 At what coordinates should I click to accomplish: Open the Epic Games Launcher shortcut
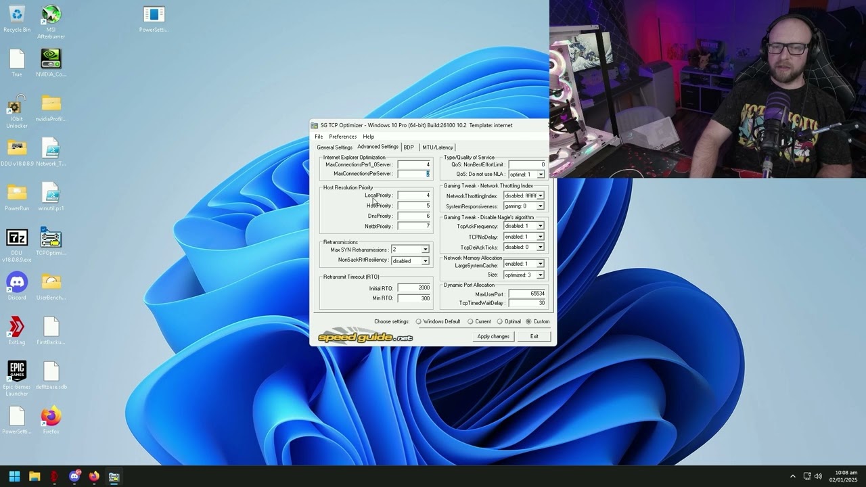[17, 379]
